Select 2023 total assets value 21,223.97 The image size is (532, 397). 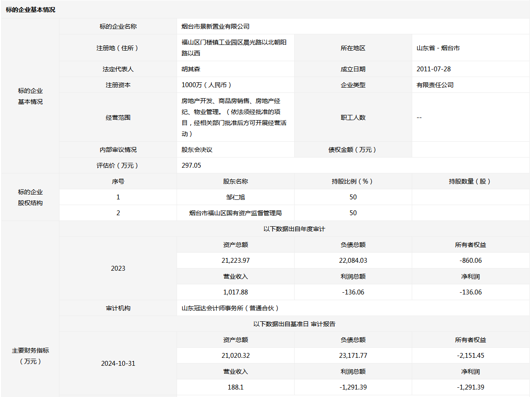(x=236, y=261)
